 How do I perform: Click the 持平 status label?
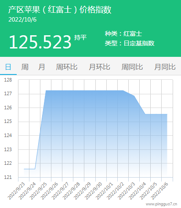(80, 37)
